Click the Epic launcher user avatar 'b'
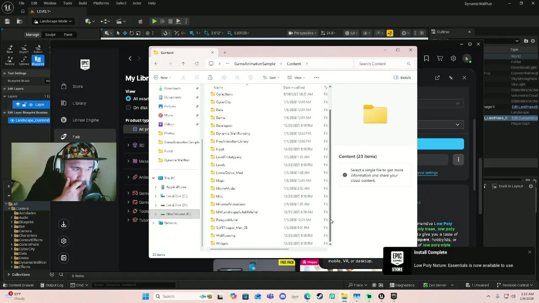The width and height of the screenshot is (539, 303). click(467, 58)
